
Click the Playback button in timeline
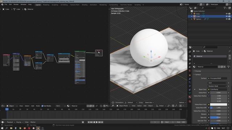click(11, 122)
